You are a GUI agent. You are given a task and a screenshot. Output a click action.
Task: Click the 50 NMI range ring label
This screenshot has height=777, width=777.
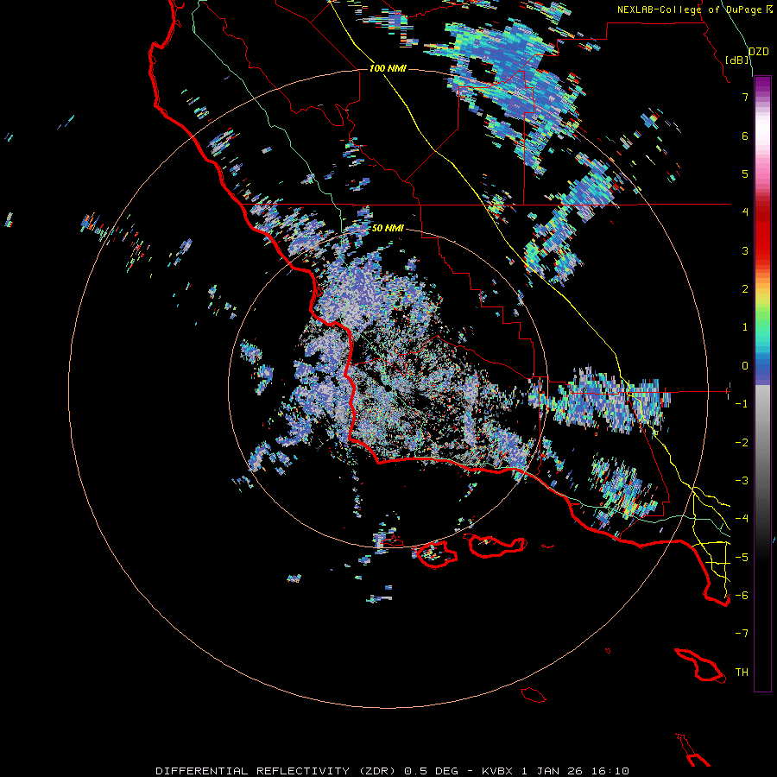[x=388, y=228]
